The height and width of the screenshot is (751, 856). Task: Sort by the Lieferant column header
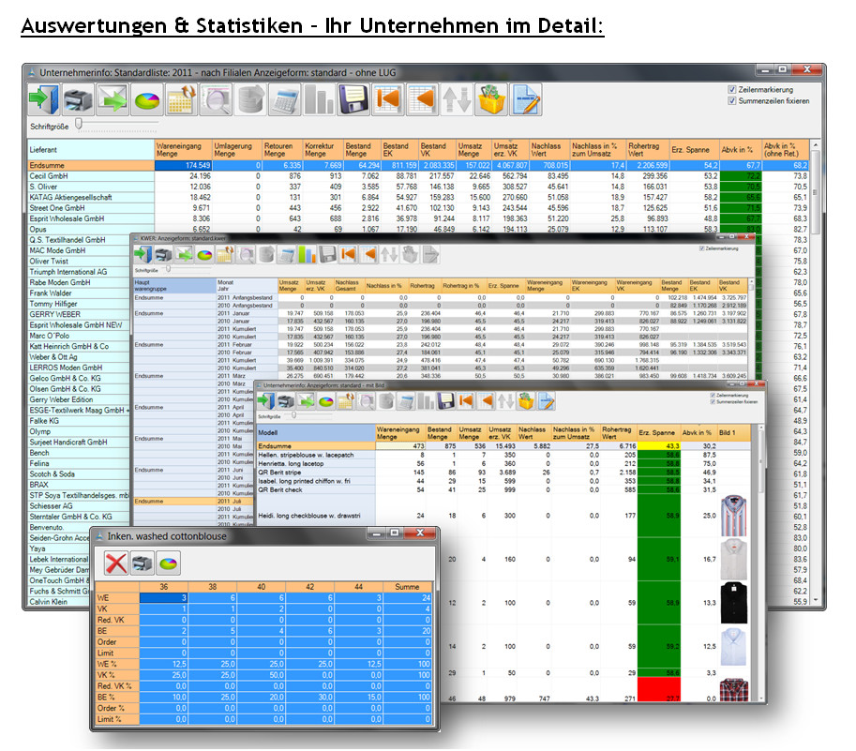coord(89,150)
